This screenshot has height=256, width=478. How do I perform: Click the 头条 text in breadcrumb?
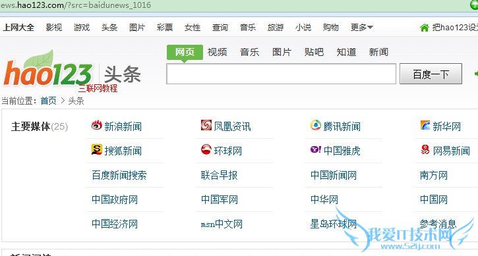pyautogui.click(x=76, y=101)
